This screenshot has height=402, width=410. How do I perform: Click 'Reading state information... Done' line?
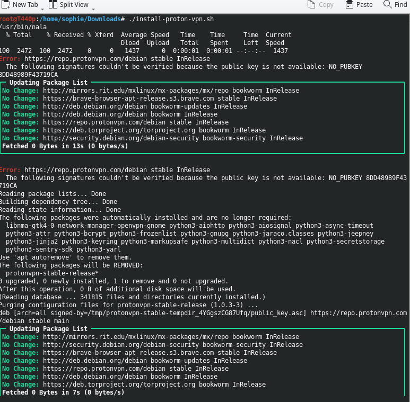pyautogui.click(x=60, y=210)
